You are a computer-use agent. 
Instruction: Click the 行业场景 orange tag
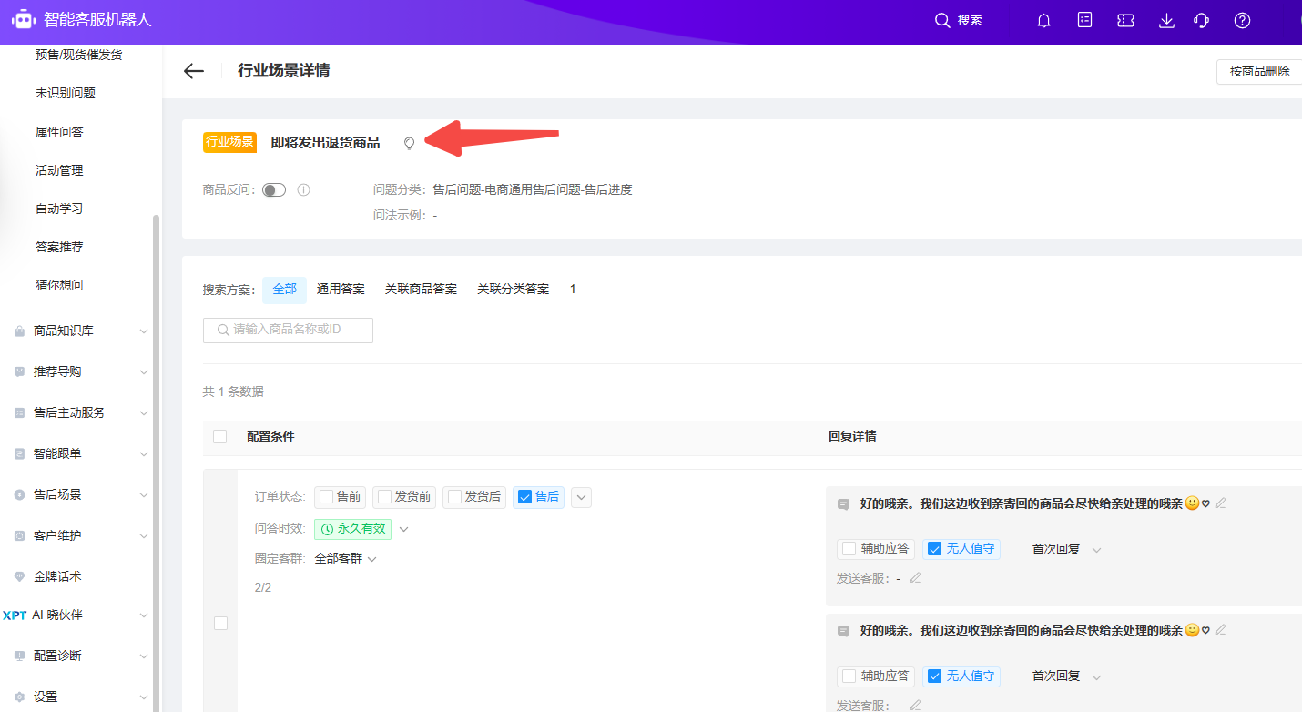(229, 142)
